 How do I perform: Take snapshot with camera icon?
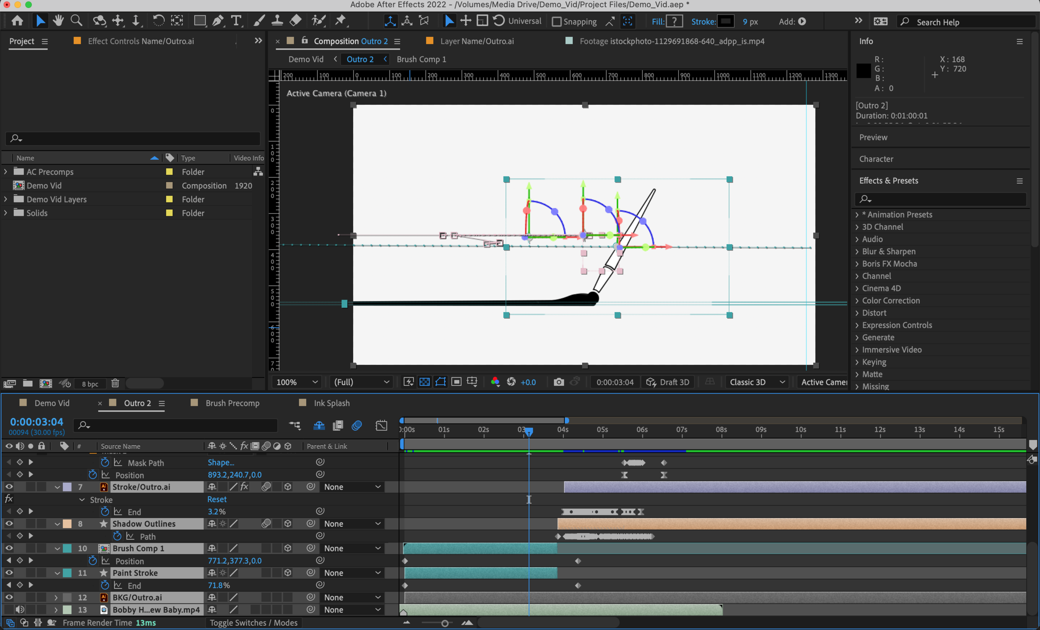(x=558, y=382)
